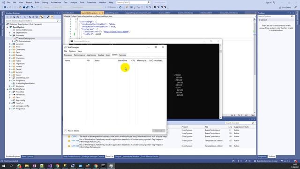Viewport: 300px width, 169px height.
Task: Expand the wwwroot folder
Action: click(x=10, y=44)
